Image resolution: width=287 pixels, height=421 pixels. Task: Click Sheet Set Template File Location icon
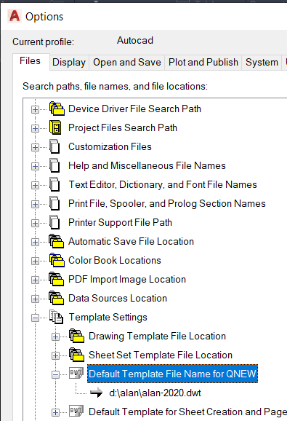pos(76,355)
